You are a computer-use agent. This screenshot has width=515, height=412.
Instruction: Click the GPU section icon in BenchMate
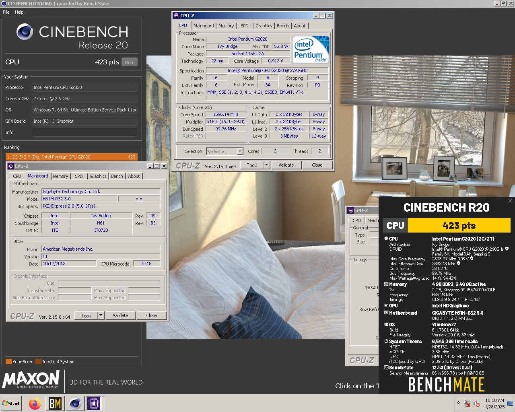[x=386, y=305]
